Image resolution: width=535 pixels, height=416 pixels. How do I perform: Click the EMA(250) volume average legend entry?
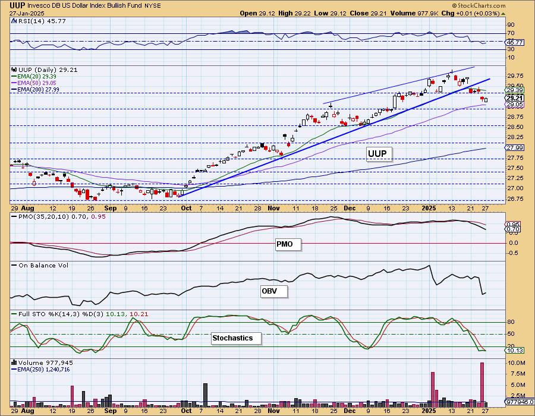pos(40,369)
